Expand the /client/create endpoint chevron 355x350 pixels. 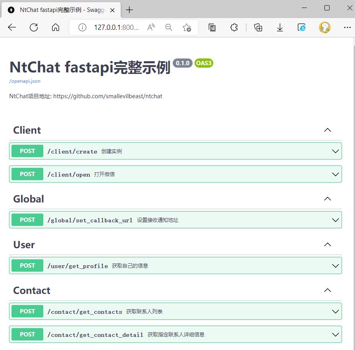335,151
